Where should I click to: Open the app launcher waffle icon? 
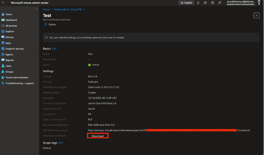tap(3, 3)
